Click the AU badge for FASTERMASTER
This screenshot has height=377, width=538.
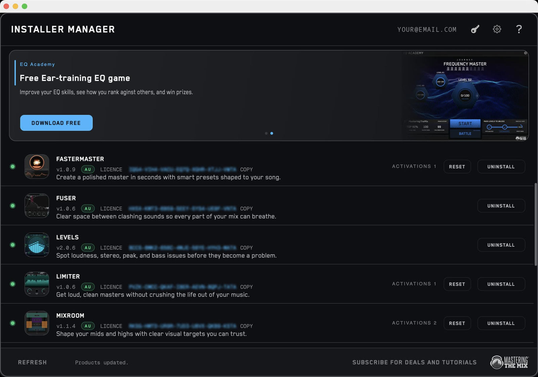pos(88,170)
